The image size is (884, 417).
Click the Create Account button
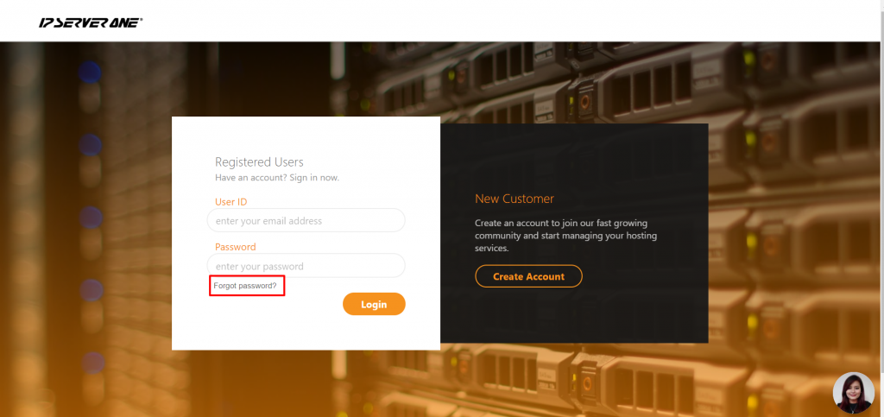528,276
